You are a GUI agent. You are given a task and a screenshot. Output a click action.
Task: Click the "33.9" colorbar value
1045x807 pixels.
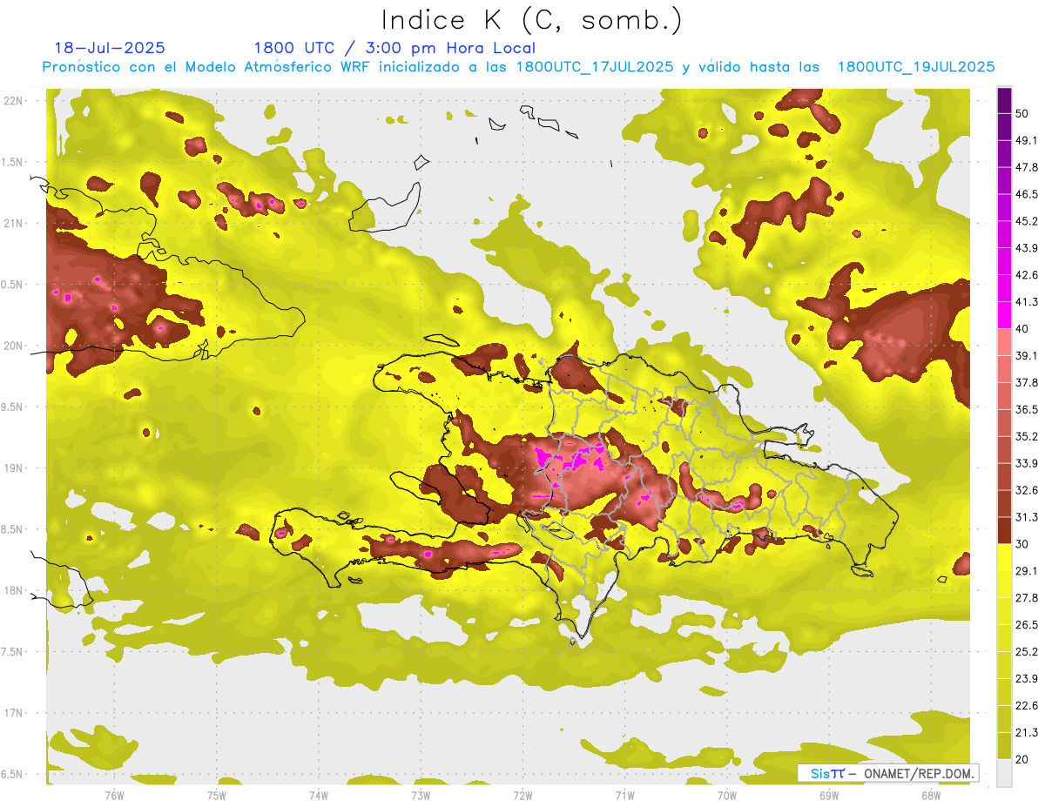[1027, 463]
